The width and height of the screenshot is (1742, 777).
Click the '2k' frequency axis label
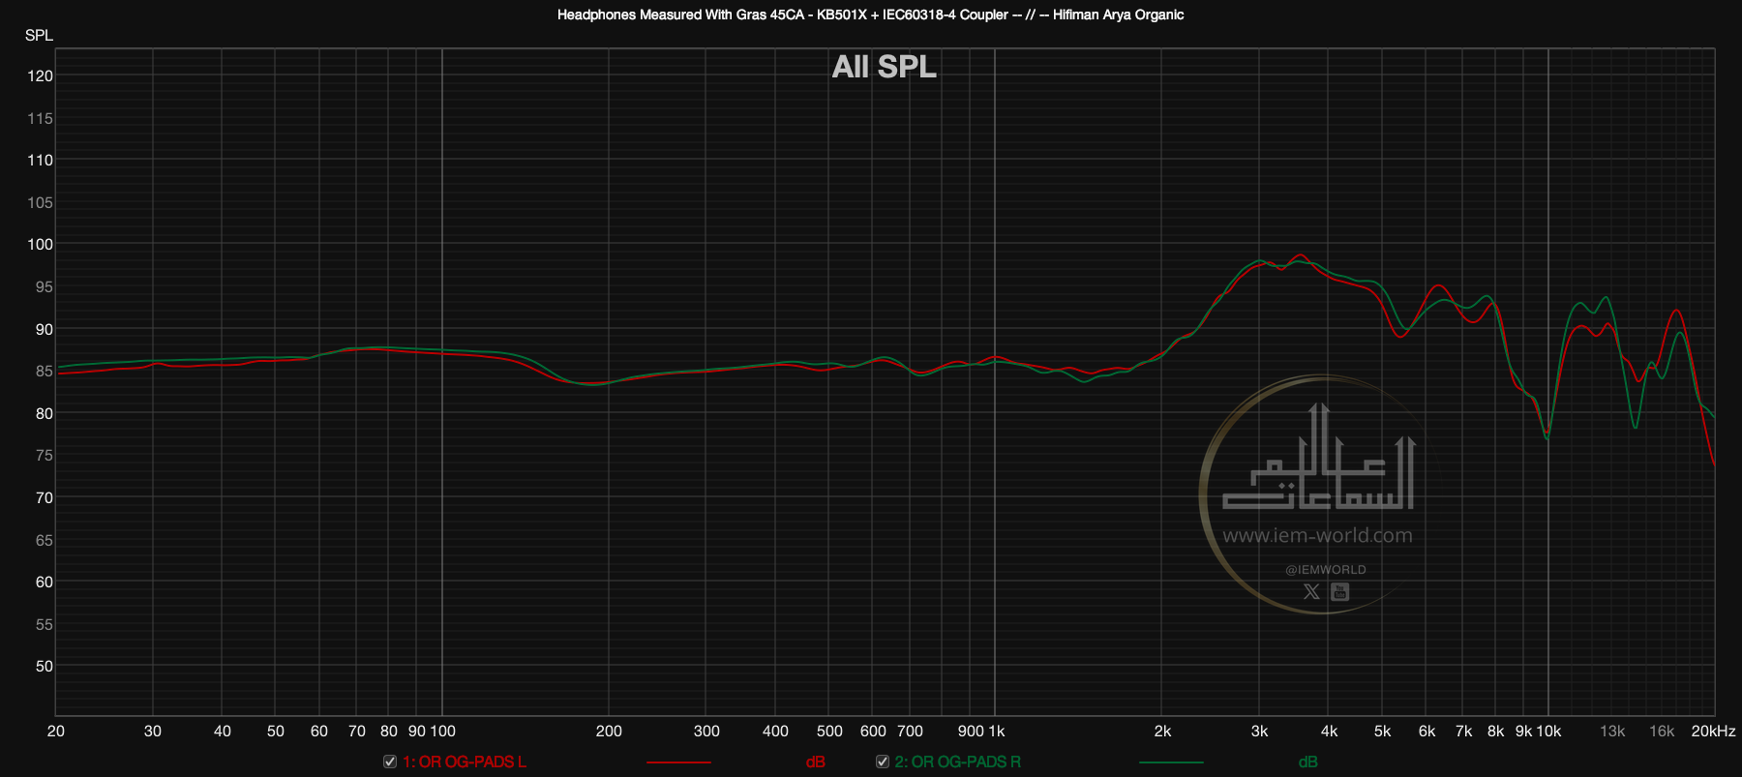(1162, 731)
